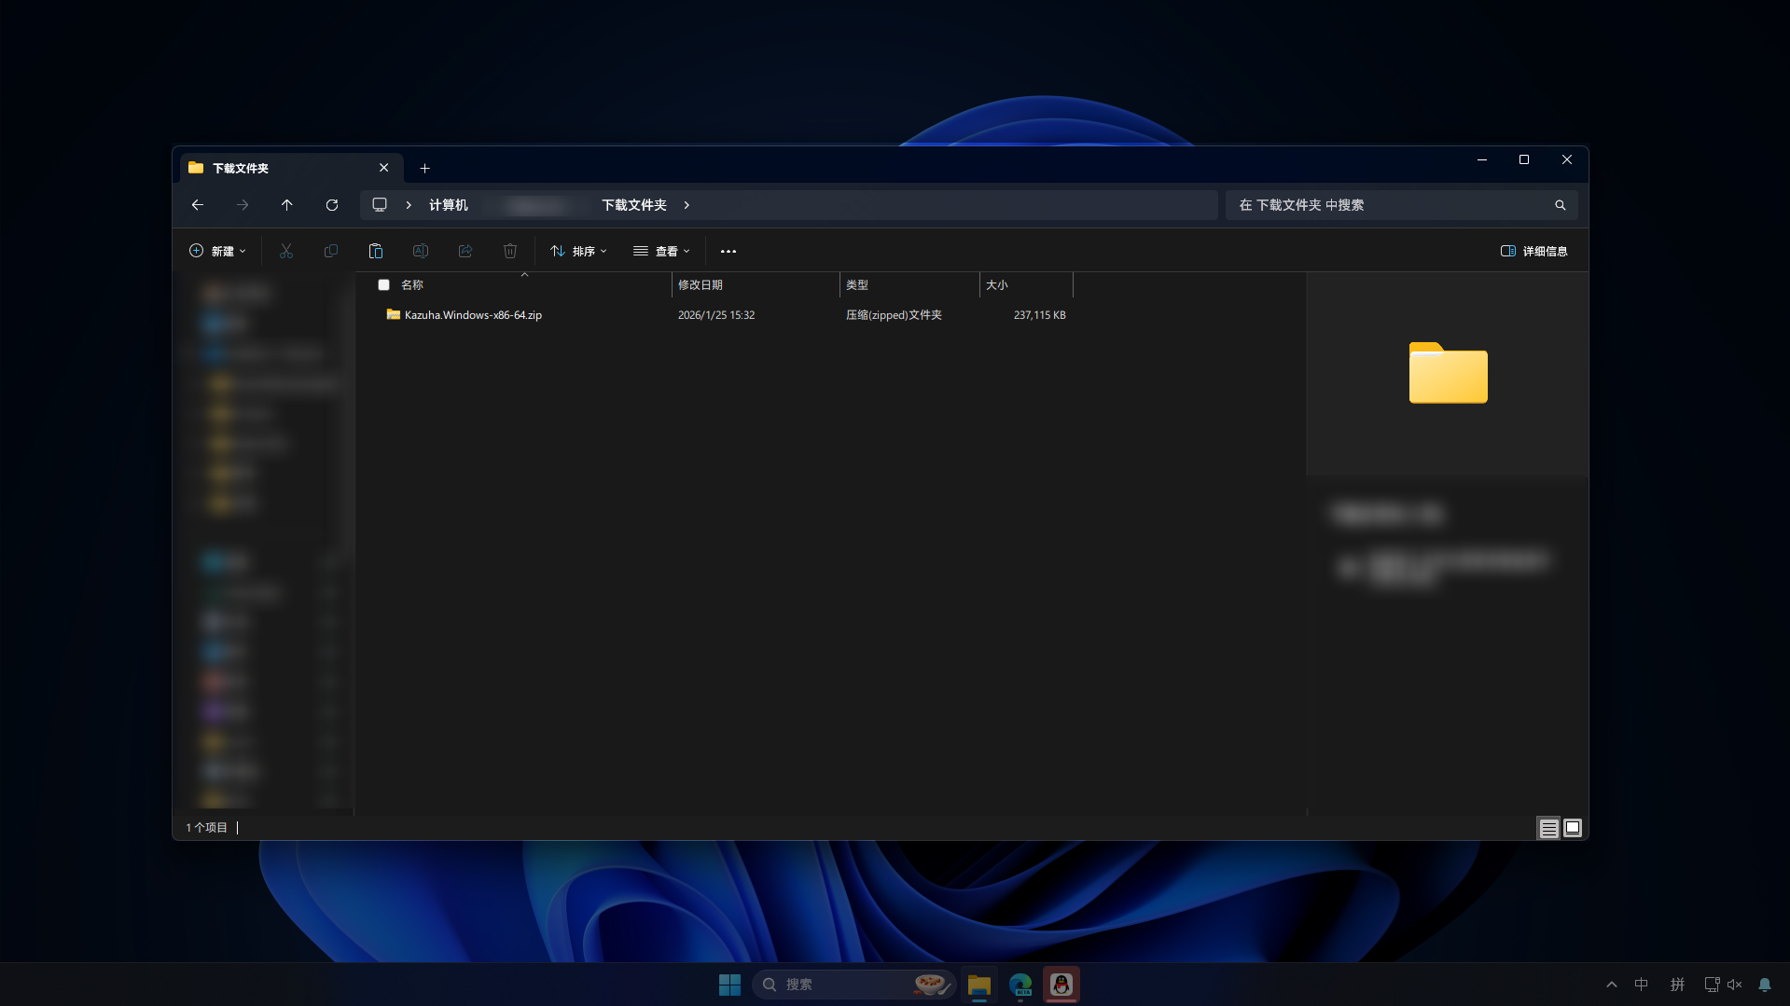Open the QQ penguin app on taskbar
The width and height of the screenshot is (1790, 1006).
coord(1062,985)
